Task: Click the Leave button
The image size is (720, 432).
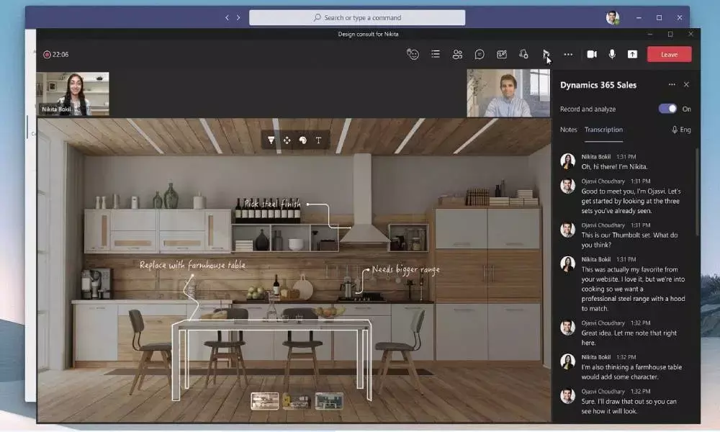Action: [x=669, y=54]
